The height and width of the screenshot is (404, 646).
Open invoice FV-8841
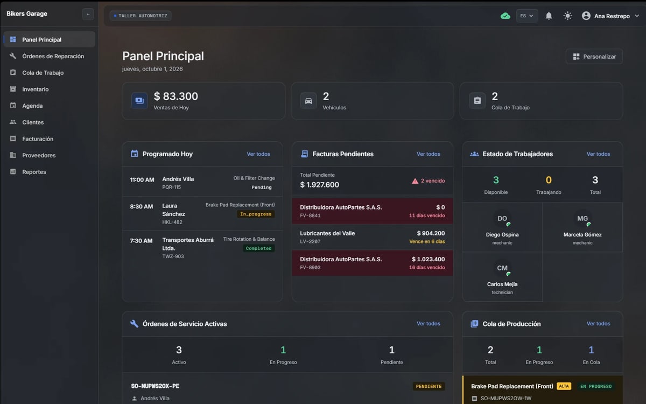pos(373,211)
